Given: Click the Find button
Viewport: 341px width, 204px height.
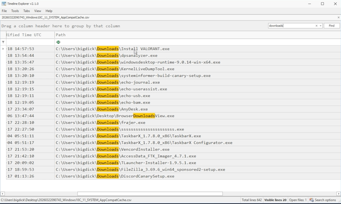Looking at the screenshot, I should pos(332,25).
